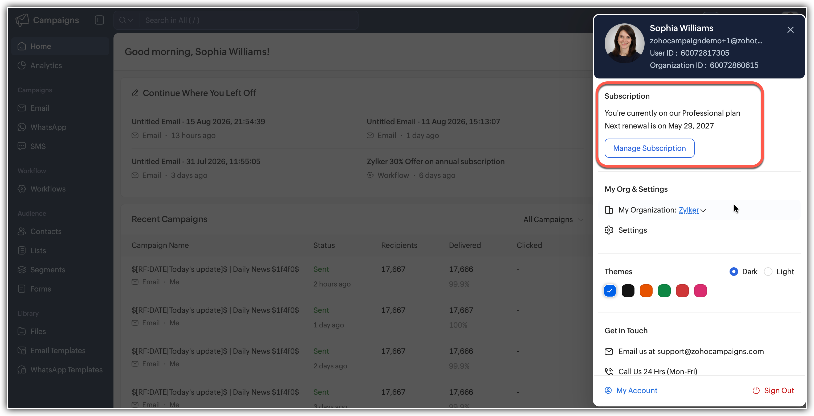Click the support email envelope icon
The width and height of the screenshot is (814, 416).
tap(609, 352)
